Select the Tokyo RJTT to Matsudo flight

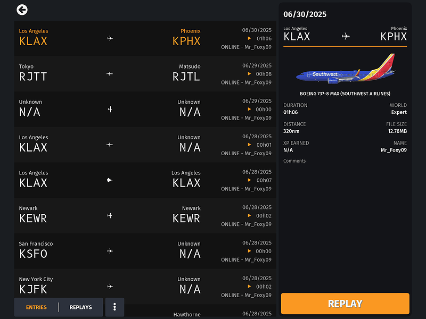(x=145, y=74)
